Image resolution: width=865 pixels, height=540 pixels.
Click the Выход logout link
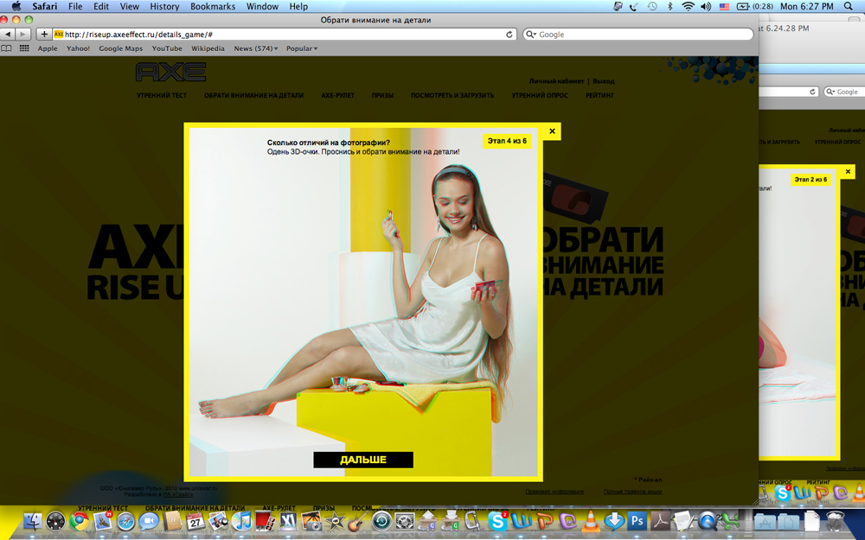[x=604, y=81]
